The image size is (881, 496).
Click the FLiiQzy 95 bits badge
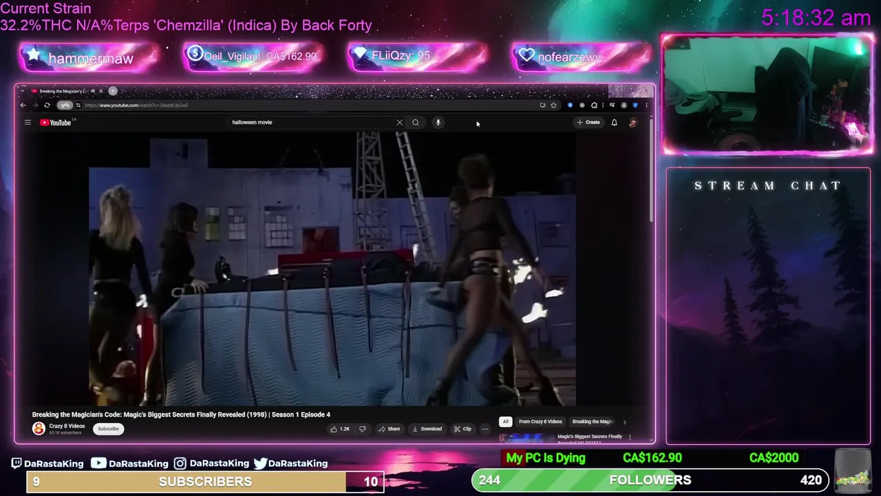(417, 56)
